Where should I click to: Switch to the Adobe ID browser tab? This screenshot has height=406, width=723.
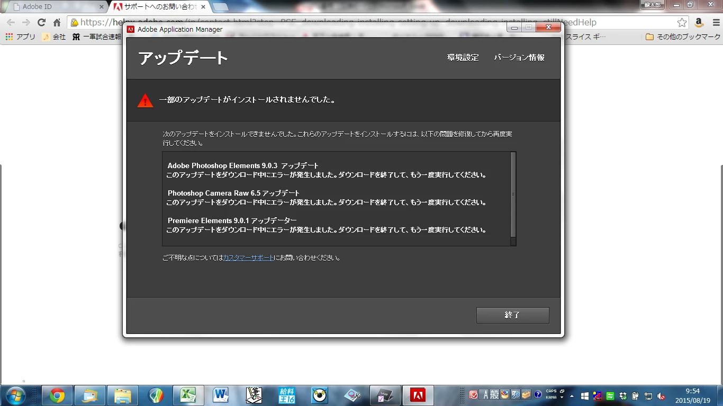[56, 7]
